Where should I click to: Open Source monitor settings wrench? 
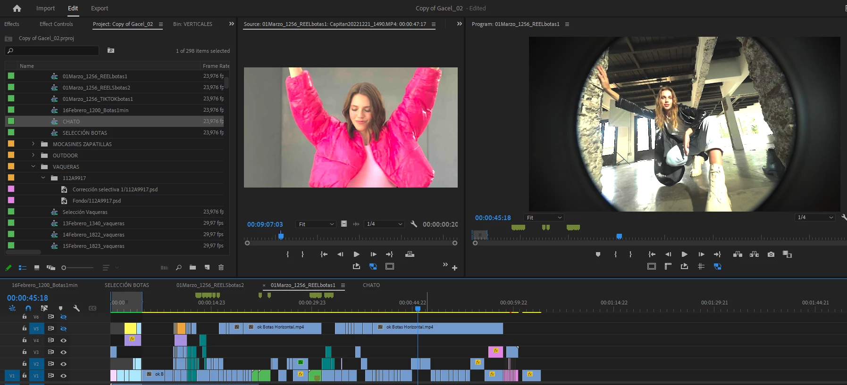[x=414, y=224]
